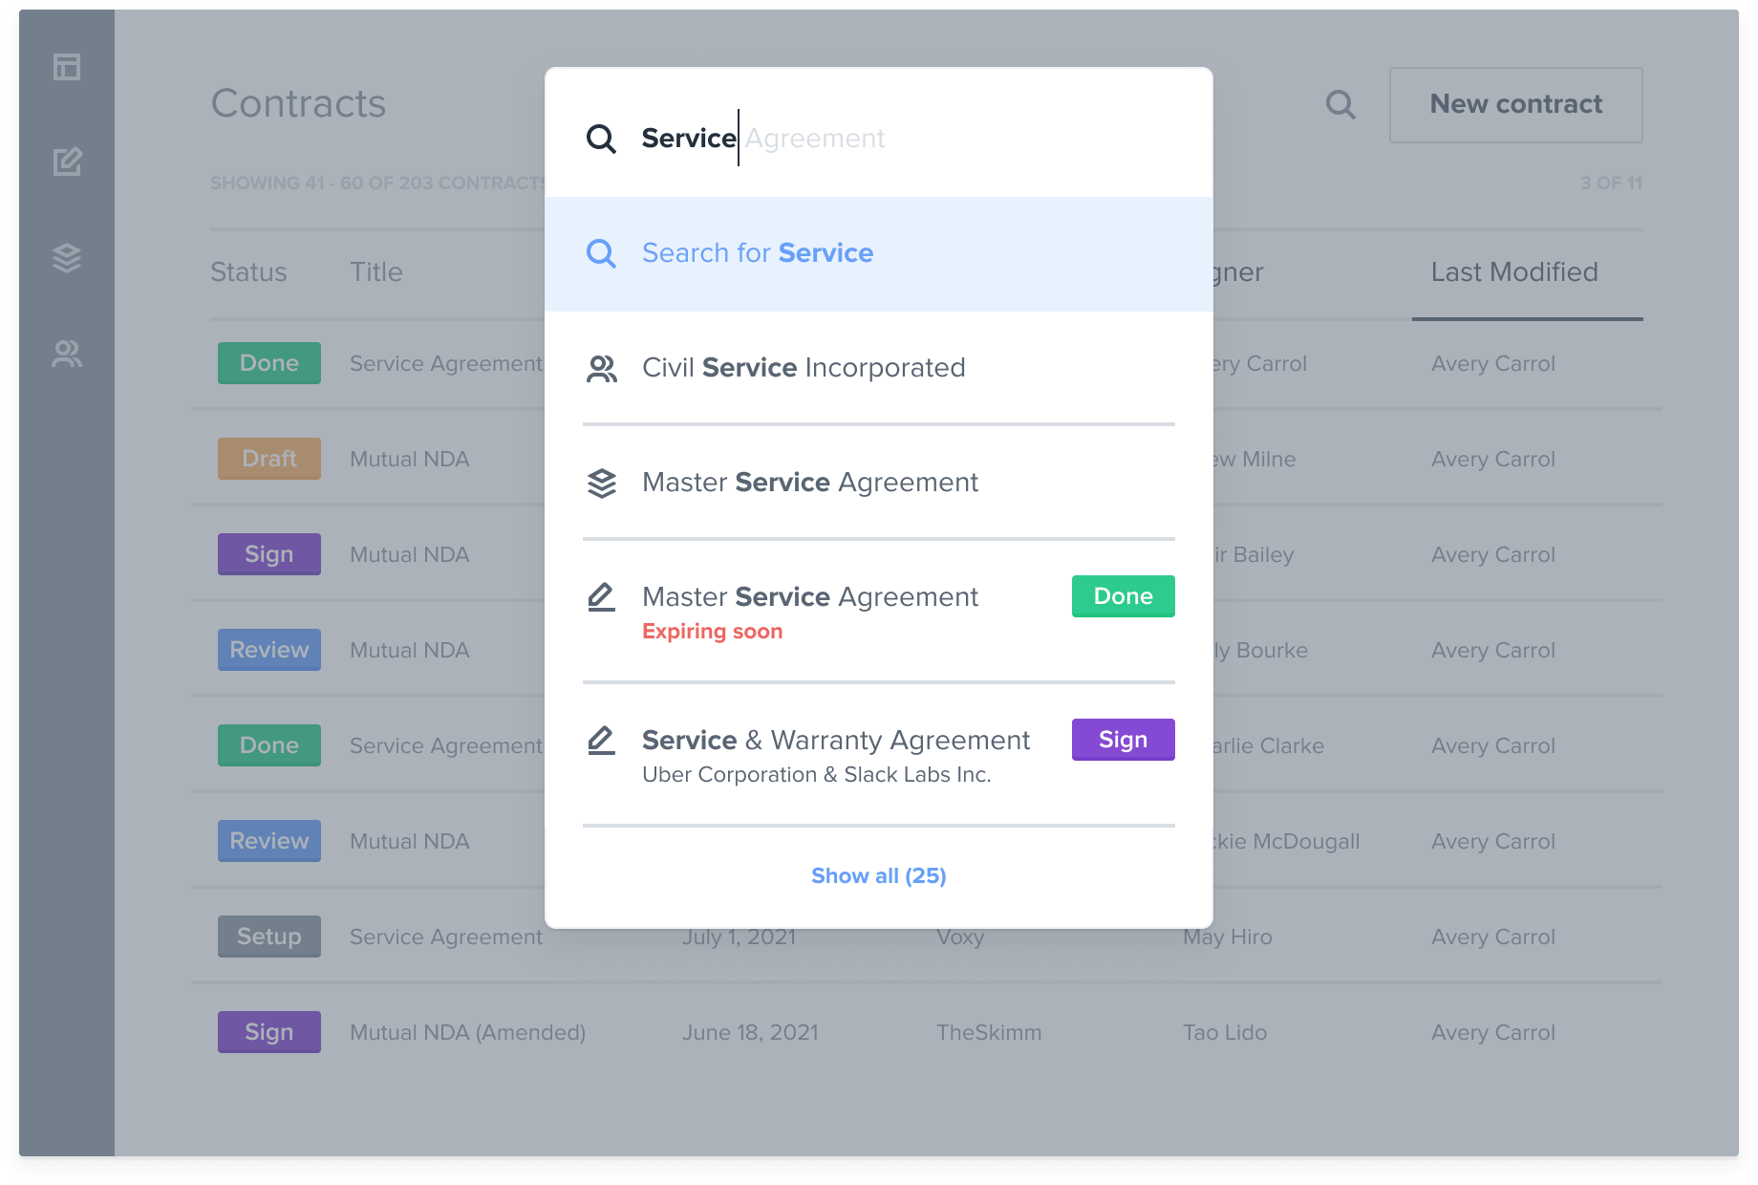Click the 3 OF 11 page indicator
Viewport: 1758px width, 1185px height.
pos(1611,183)
